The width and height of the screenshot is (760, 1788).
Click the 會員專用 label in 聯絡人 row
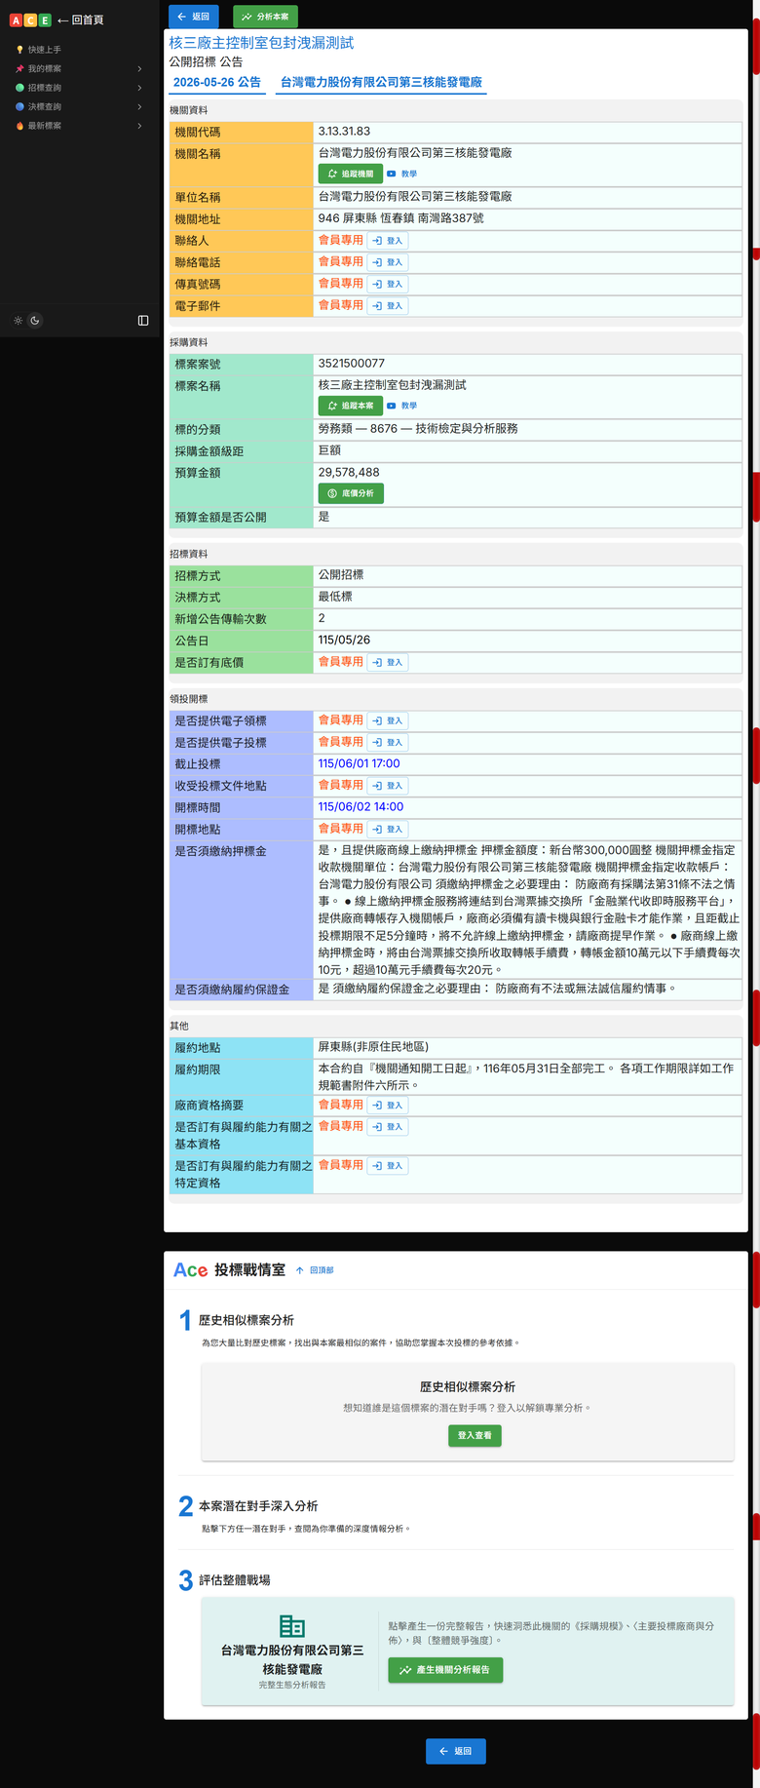pos(341,240)
